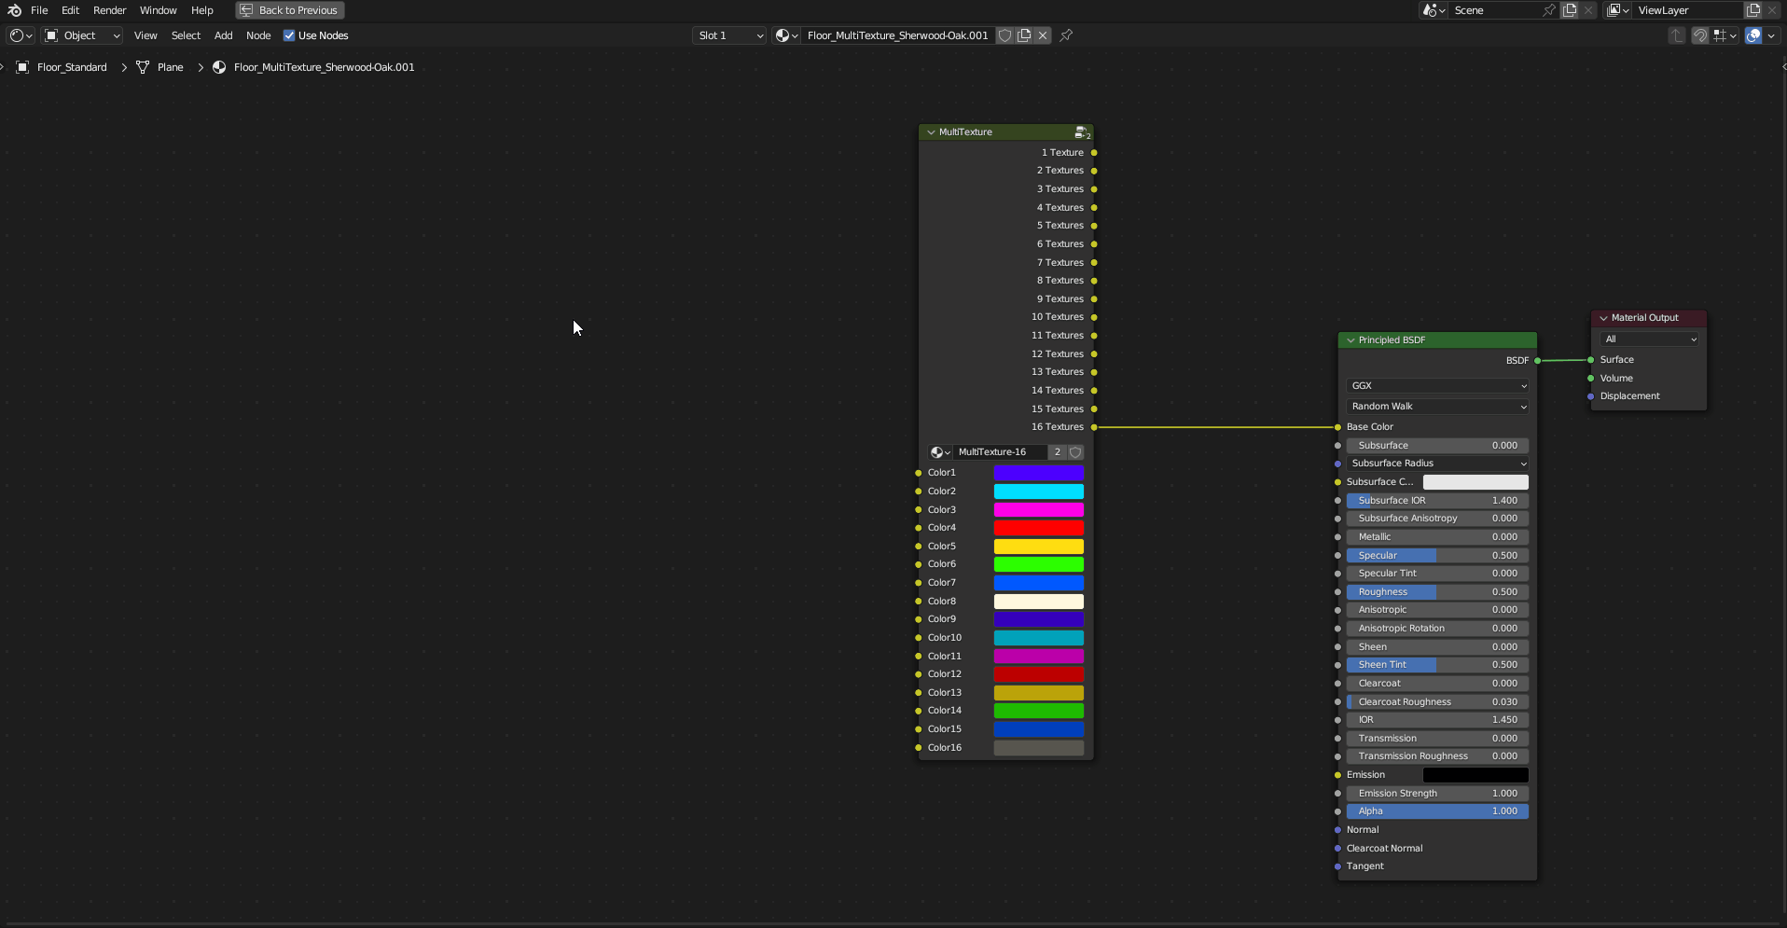Click the red Color4 swatch

tap(1038, 528)
